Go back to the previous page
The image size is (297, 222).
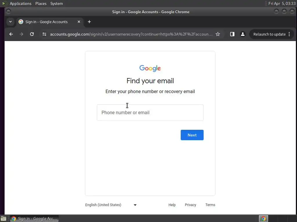pos(11,34)
